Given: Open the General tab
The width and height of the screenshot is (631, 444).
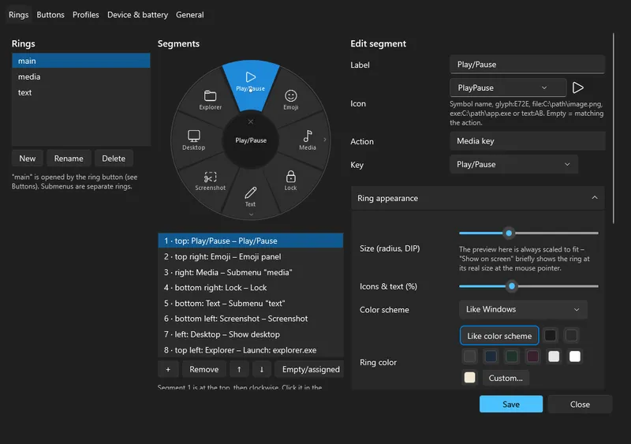Looking at the screenshot, I should (190, 15).
